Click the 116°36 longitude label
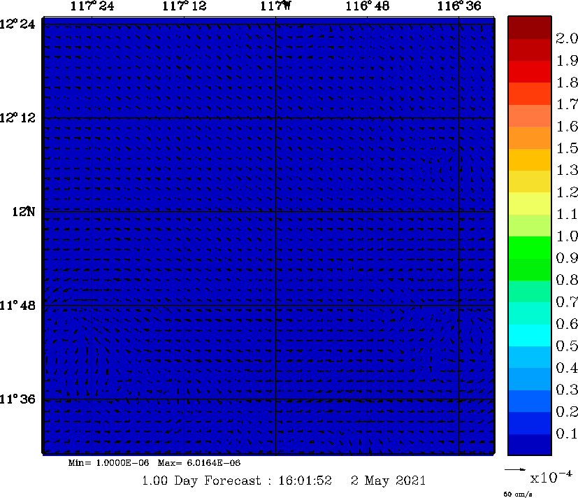The height and width of the screenshot is (498, 578). 459,6
